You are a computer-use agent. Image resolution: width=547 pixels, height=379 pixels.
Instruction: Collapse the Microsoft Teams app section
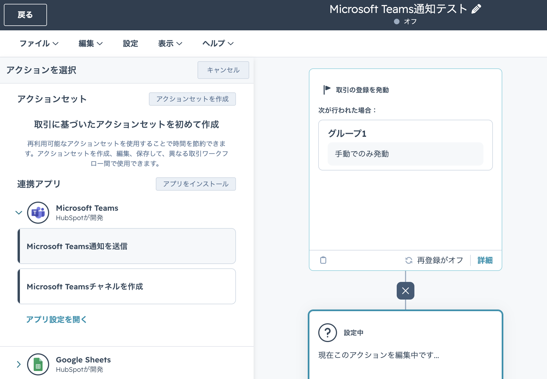click(19, 213)
